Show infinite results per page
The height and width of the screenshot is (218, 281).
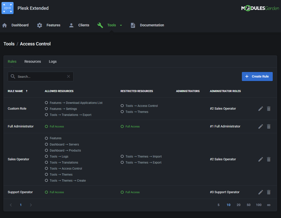(x=269, y=205)
